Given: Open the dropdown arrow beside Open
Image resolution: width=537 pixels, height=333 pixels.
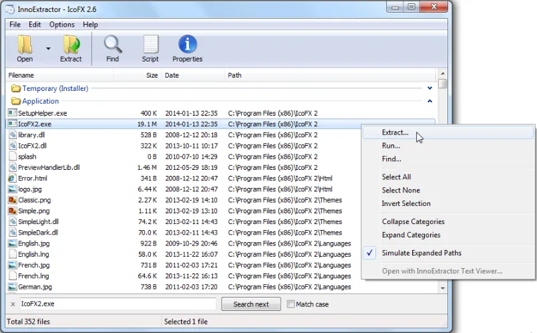Looking at the screenshot, I should (x=48, y=49).
